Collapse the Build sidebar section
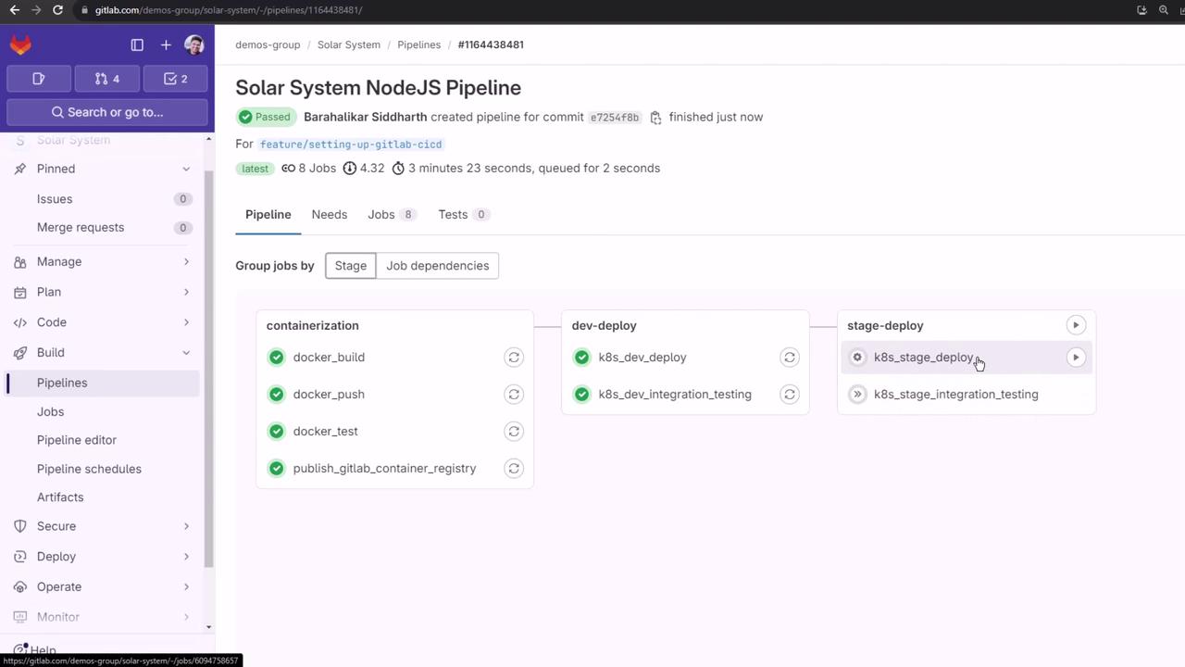The height and width of the screenshot is (667, 1185). point(186,353)
